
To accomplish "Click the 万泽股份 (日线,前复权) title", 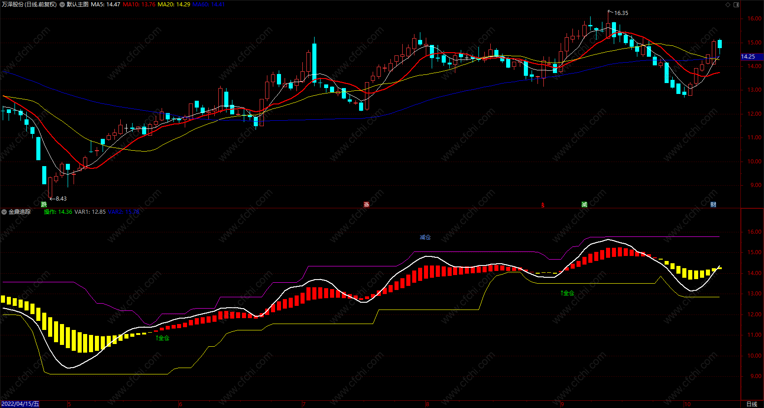I will pyautogui.click(x=29, y=5).
